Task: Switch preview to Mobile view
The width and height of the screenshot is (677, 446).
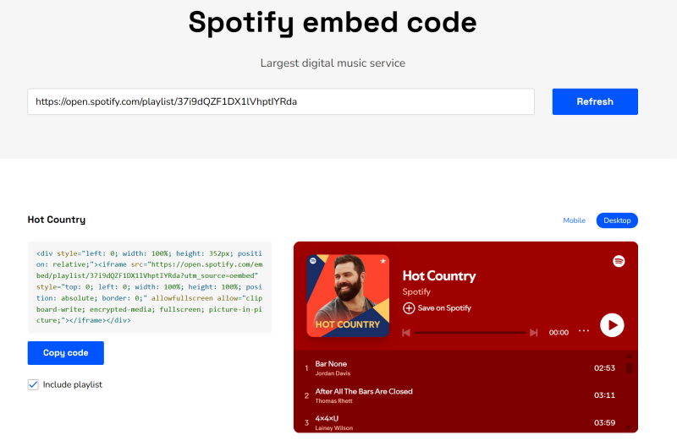Action: [x=574, y=220]
